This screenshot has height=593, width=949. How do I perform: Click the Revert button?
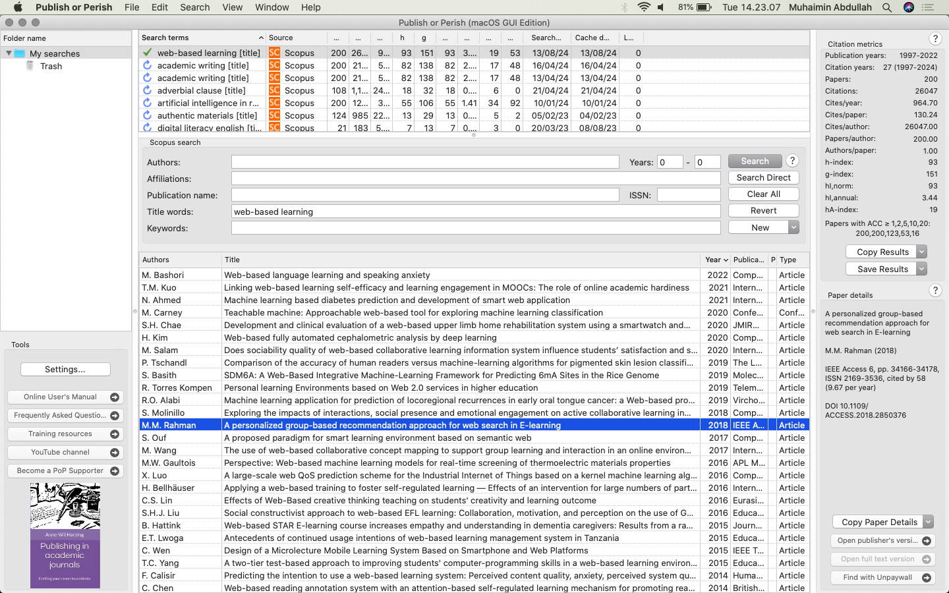pos(764,211)
